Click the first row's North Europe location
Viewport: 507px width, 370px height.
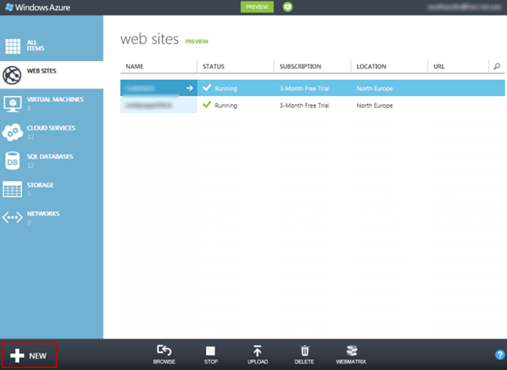coord(375,88)
